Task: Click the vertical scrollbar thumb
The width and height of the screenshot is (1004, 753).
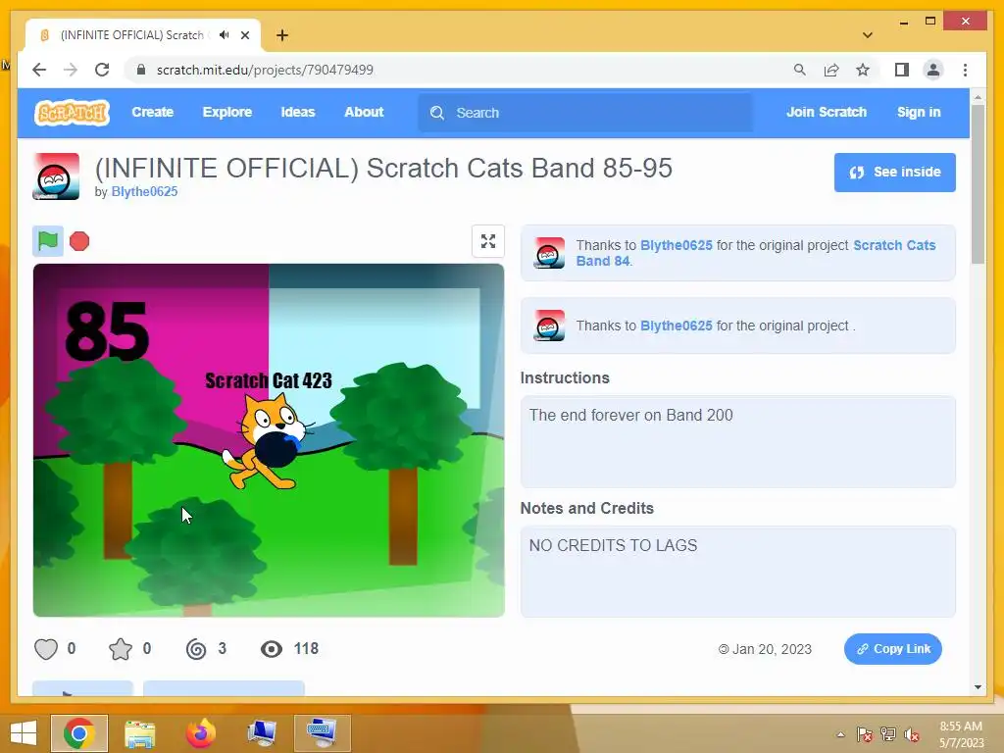Action: pos(978,184)
